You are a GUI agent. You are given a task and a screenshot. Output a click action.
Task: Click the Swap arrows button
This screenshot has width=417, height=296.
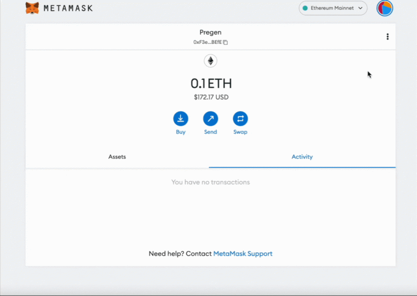click(240, 118)
